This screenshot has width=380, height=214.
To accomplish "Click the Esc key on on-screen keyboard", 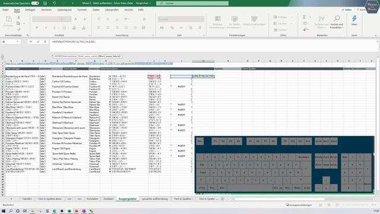I will pyautogui.click(x=200, y=141).
